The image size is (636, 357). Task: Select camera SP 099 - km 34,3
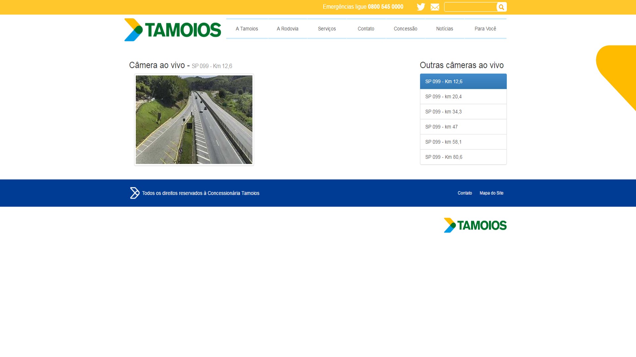(463, 112)
